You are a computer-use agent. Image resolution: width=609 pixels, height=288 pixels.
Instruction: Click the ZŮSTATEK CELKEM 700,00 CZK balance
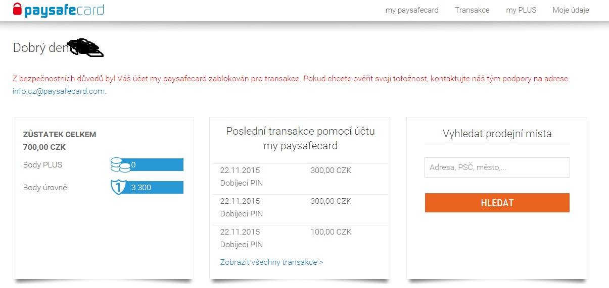click(x=60, y=141)
